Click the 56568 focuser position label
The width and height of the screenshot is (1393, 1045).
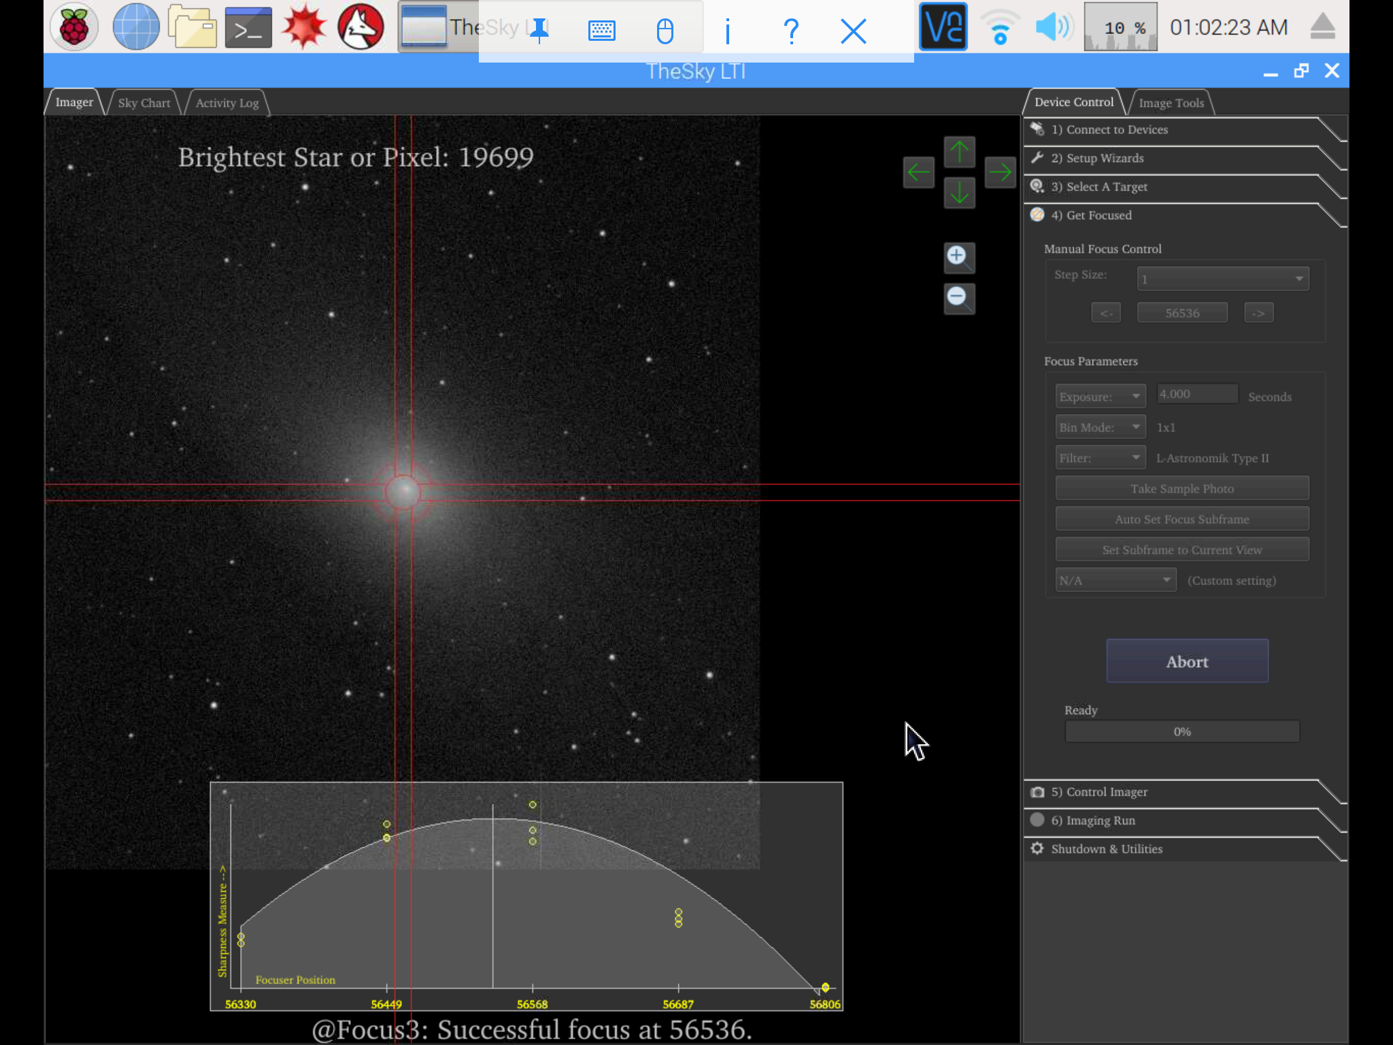[x=532, y=1004]
